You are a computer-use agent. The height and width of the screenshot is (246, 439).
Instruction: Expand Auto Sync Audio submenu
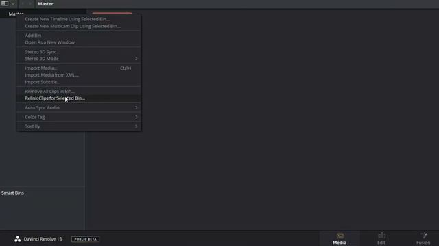pos(78,108)
